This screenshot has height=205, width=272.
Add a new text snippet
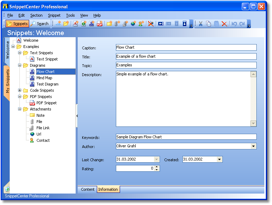click(76, 24)
